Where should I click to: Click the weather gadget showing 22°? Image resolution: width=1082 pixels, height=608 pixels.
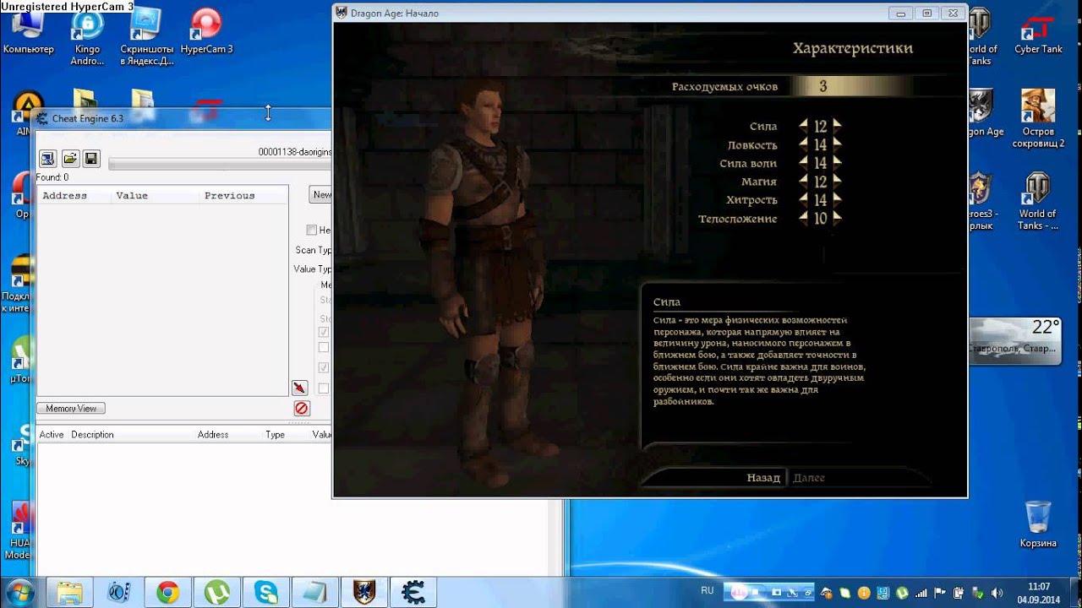1015,341
